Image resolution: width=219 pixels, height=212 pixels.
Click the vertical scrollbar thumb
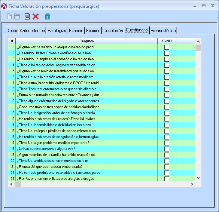click(198, 48)
